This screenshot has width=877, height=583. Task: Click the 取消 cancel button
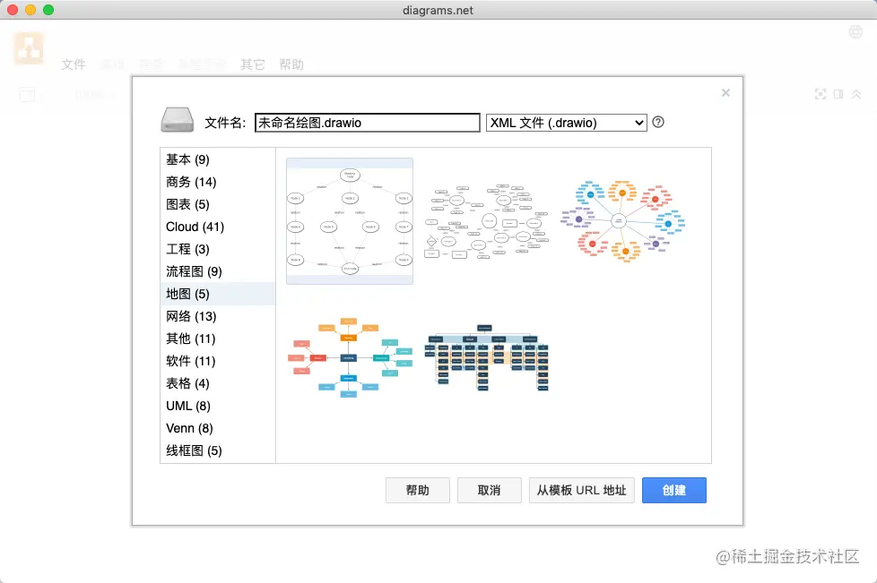(x=489, y=490)
